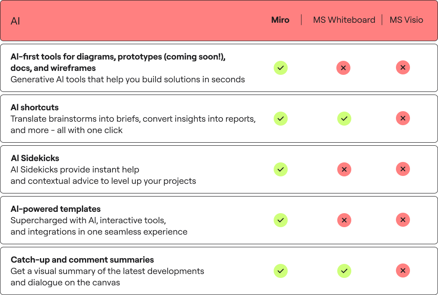Click Miro checkmark for AI-powered templates
The height and width of the screenshot is (295, 438).
[x=280, y=220]
